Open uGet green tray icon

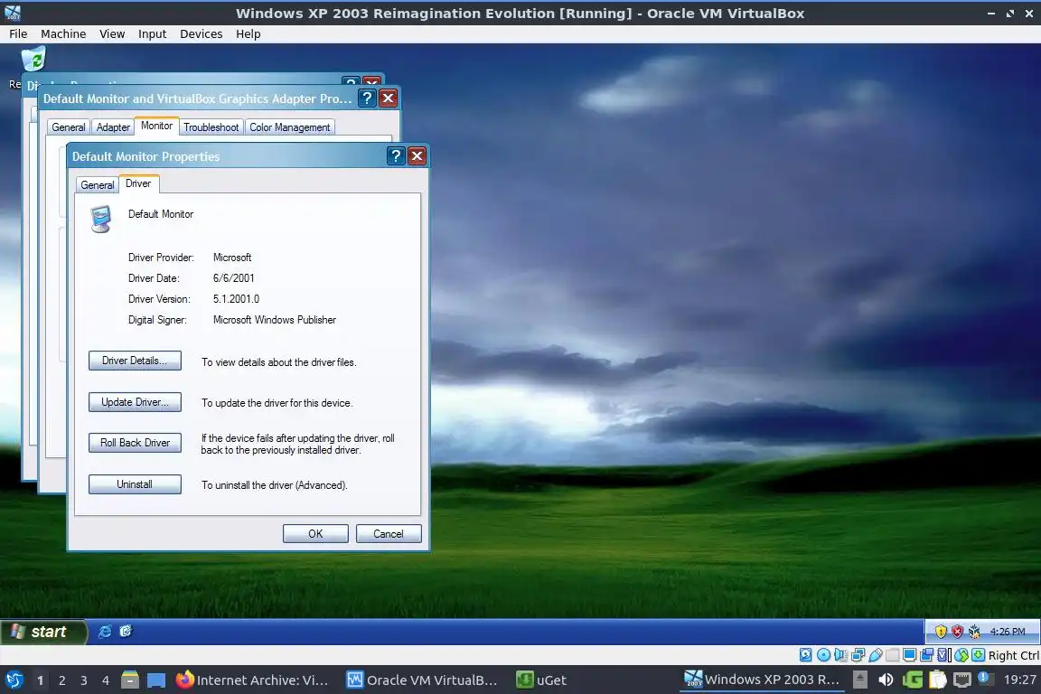point(912,680)
